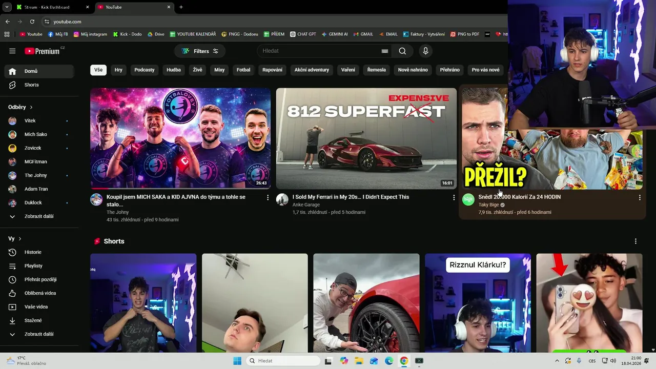Open 'Rizznul Klárku!?' short thumbnail
The width and height of the screenshot is (656, 369).
tap(478, 303)
